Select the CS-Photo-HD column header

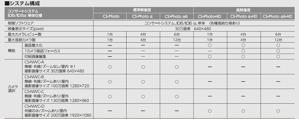[210, 16]
